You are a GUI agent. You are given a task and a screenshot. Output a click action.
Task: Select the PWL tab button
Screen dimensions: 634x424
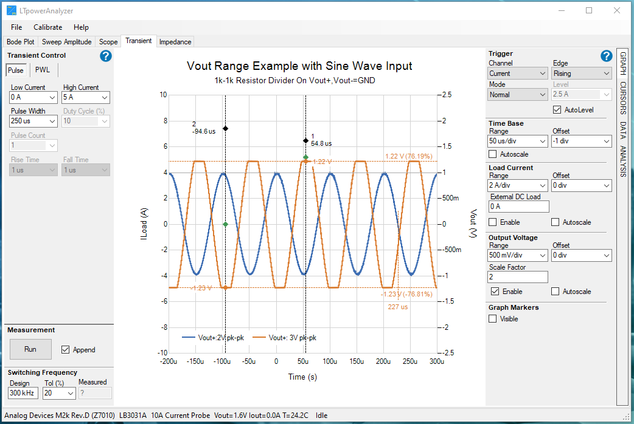point(43,70)
